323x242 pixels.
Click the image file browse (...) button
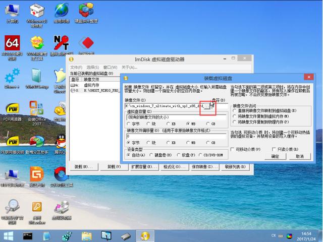[206, 106]
